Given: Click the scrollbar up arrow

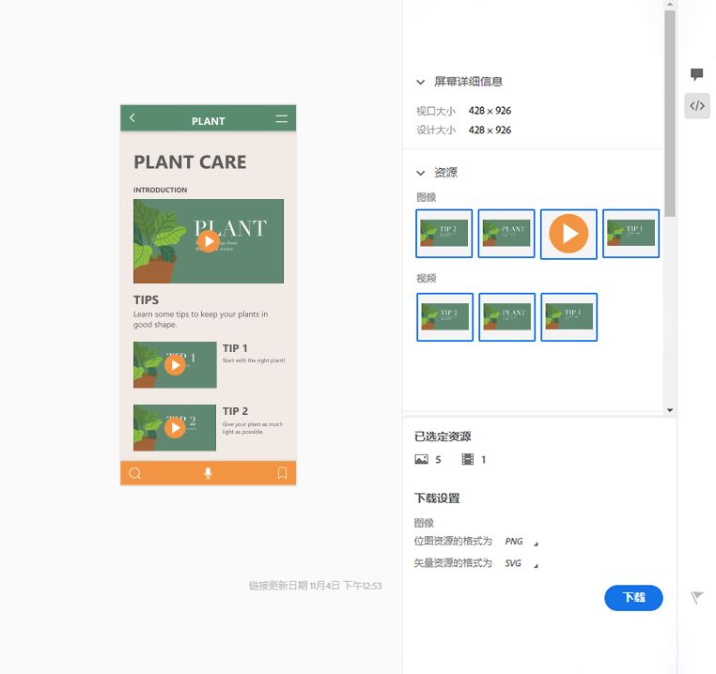Looking at the screenshot, I should click(670, 4).
